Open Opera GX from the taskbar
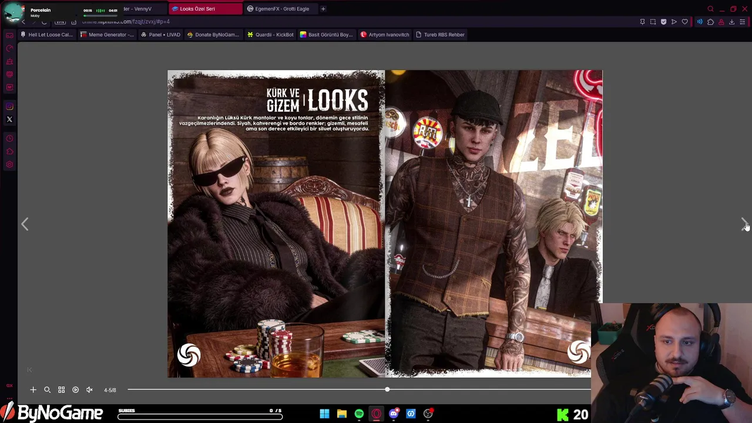Image resolution: width=752 pixels, height=423 pixels. pyautogui.click(x=376, y=414)
